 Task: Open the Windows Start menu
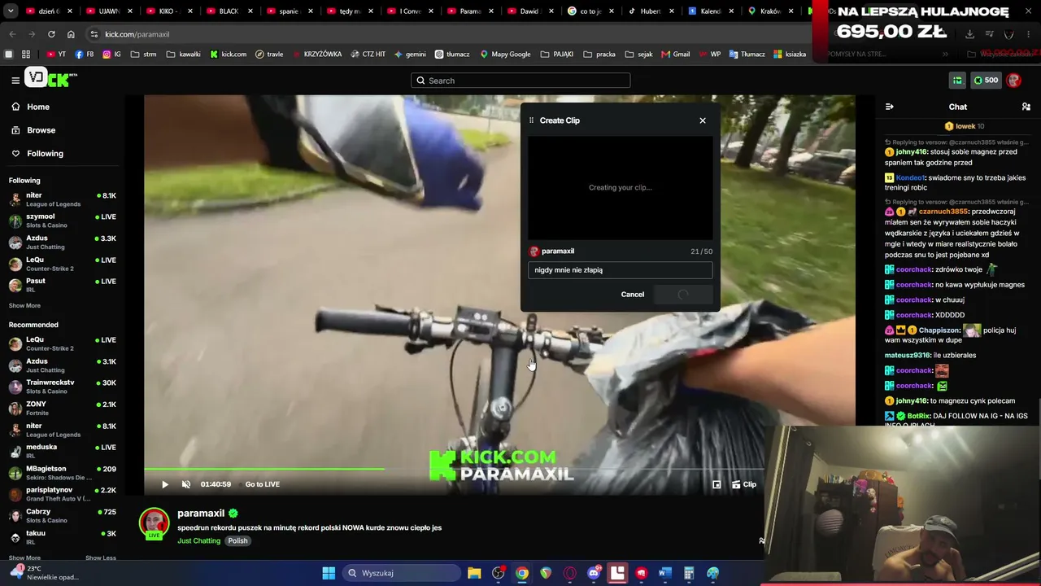pos(329,573)
